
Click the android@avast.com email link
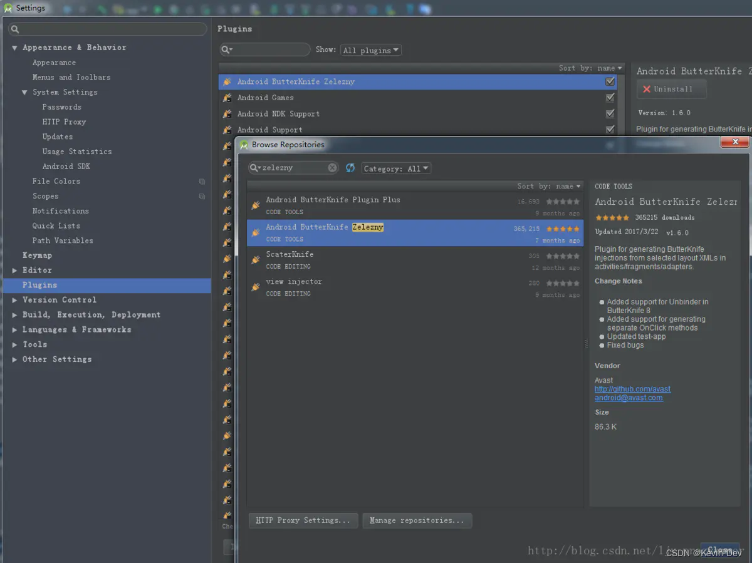click(629, 398)
